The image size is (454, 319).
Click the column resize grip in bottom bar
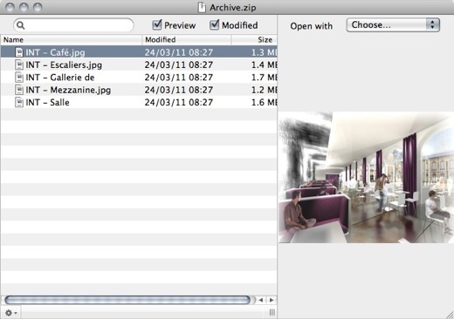tap(272, 312)
